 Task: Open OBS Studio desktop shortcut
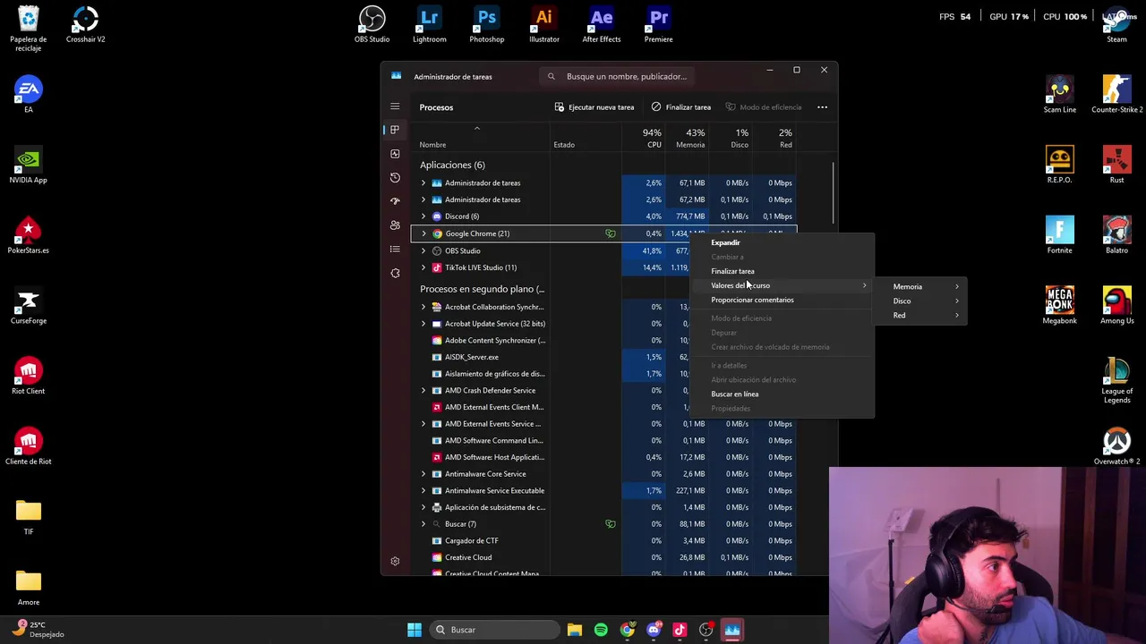(x=372, y=25)
